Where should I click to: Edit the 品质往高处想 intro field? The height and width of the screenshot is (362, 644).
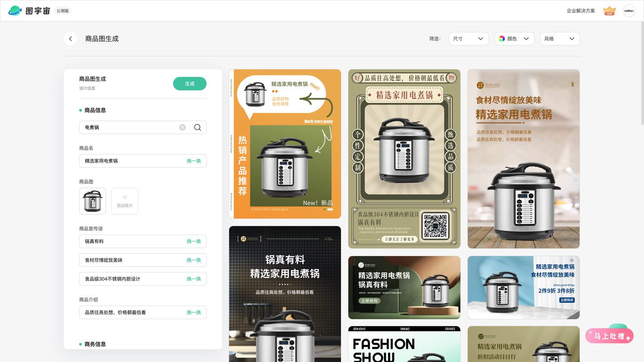coord(143,313)
